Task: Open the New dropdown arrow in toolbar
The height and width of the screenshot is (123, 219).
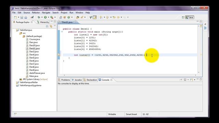Action: pos(18,17)
